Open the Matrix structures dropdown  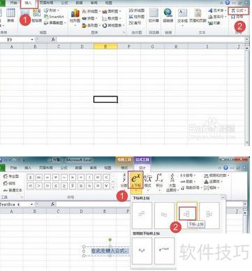tap(212, 187)
